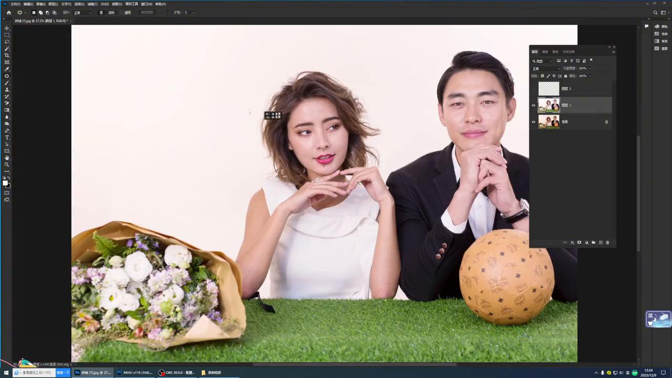Expand the layer opacity slider dropdown
Image resolution: width=672 pixels, height=378 pixels.
click(590, 69)
